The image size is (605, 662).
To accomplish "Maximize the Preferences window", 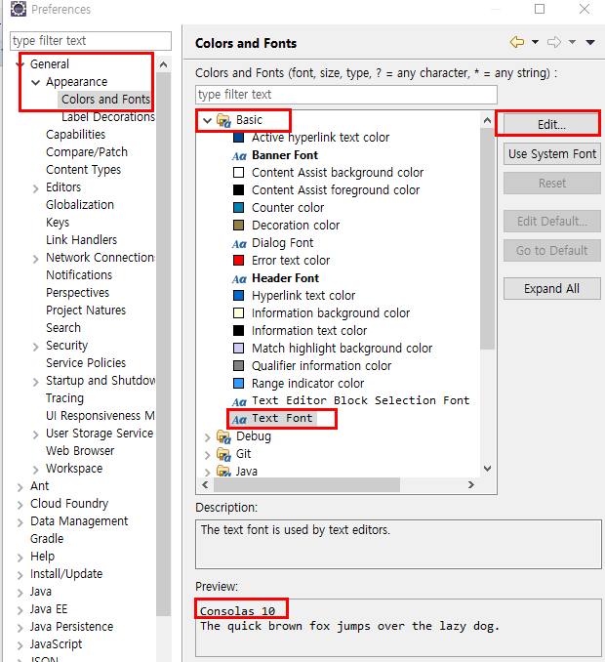I will coord(540,9).
